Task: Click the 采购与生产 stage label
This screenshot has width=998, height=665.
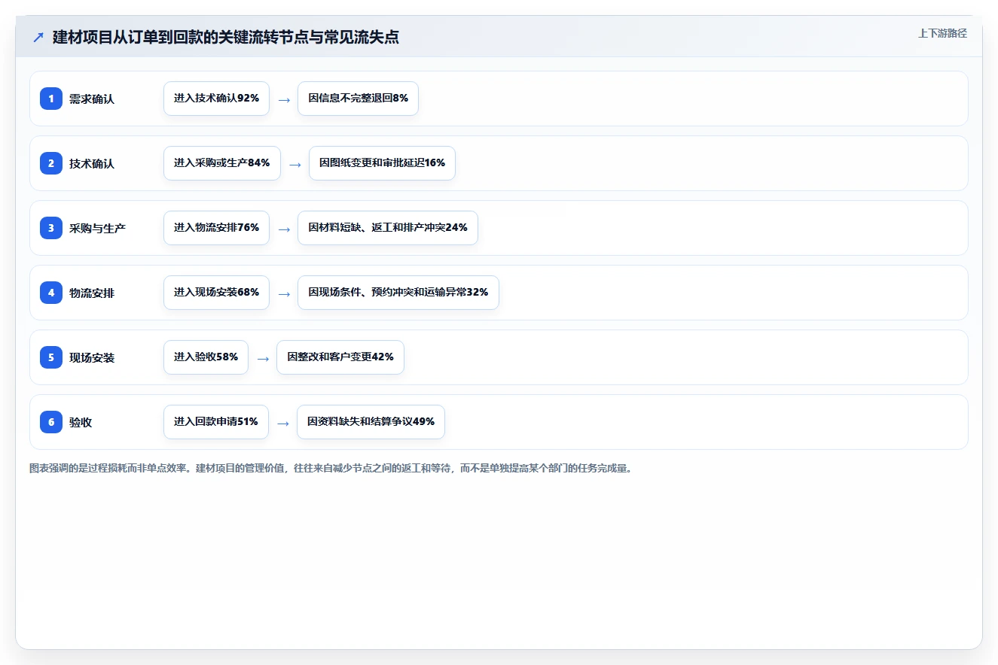Action: coord(97,228)
